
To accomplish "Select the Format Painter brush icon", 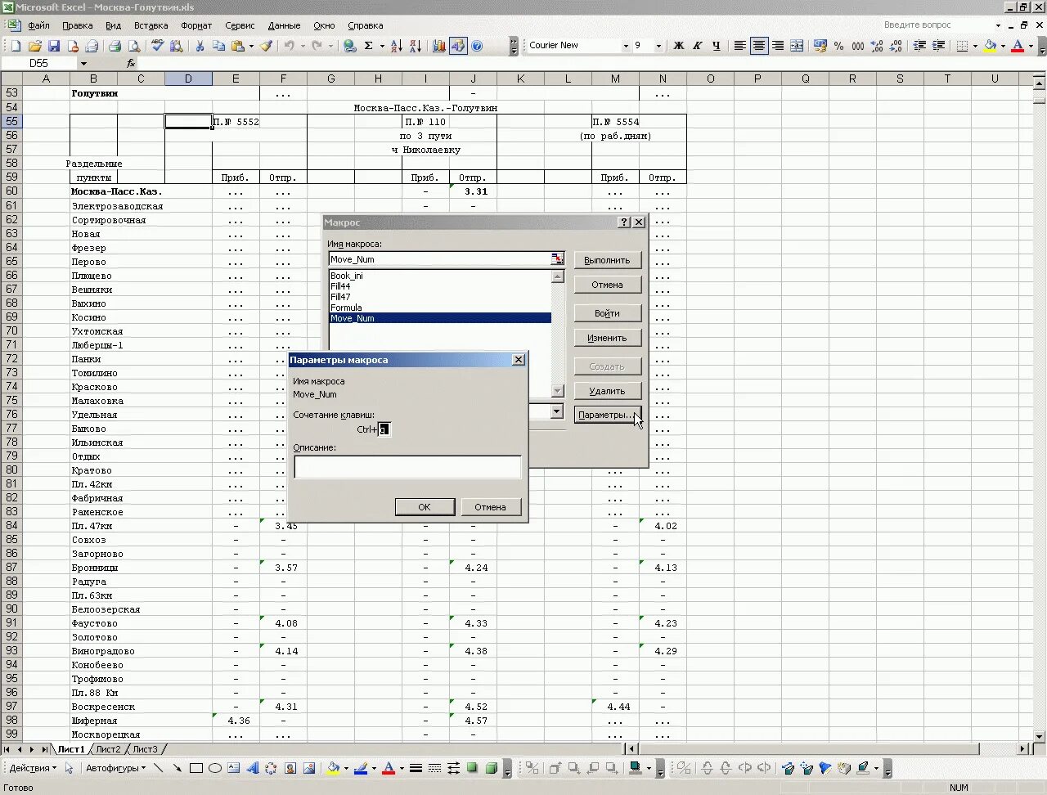I will [x=266, y=46].
